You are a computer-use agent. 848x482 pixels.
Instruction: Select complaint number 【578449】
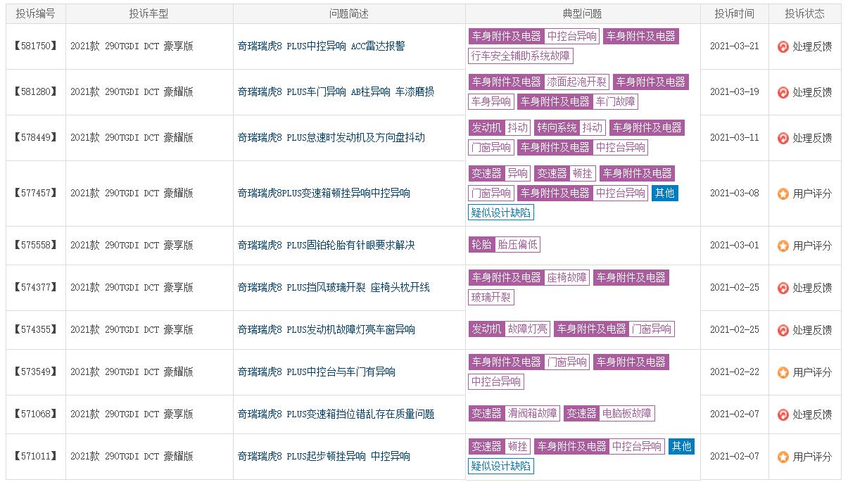pos(35,137)
